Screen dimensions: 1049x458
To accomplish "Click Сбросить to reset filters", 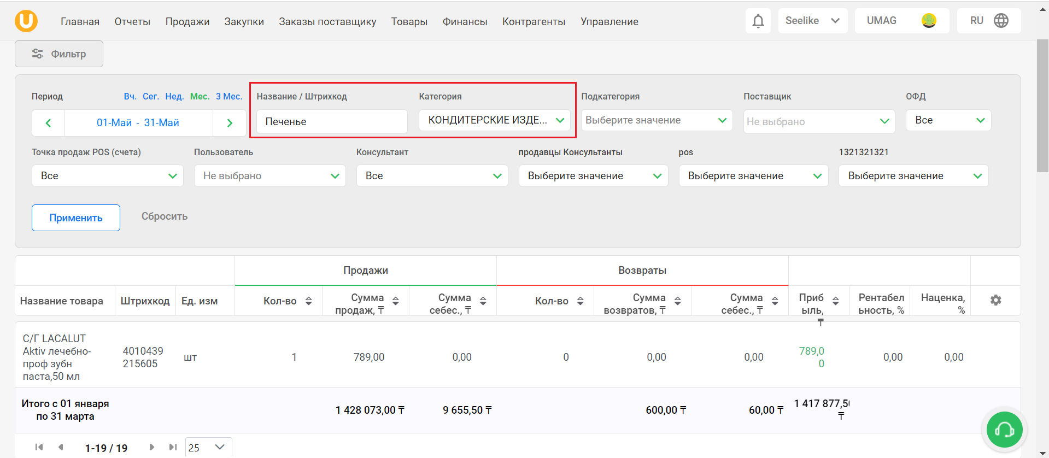I will [165, 216].
